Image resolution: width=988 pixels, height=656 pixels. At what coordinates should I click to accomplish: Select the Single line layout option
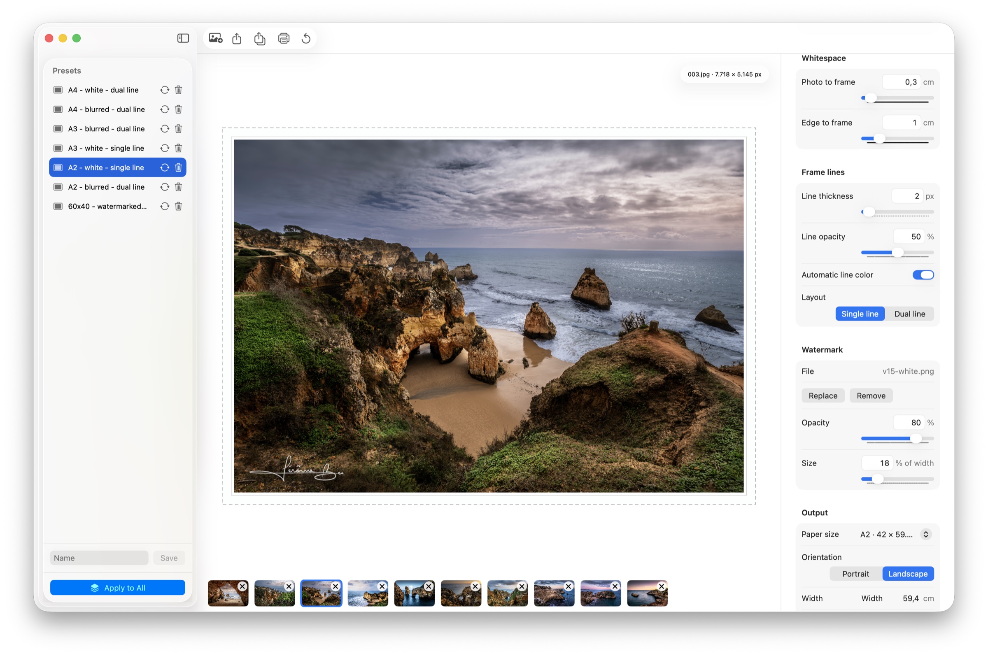pyautogui.click(x=860, y=314)
